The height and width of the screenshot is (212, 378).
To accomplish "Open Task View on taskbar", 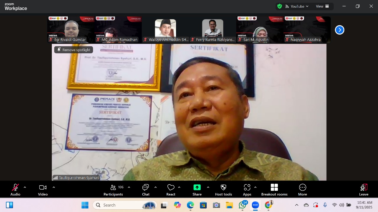I will coord(164,205).
